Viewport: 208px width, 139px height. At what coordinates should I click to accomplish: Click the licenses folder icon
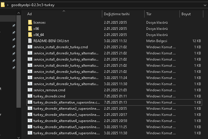point(30,23)
